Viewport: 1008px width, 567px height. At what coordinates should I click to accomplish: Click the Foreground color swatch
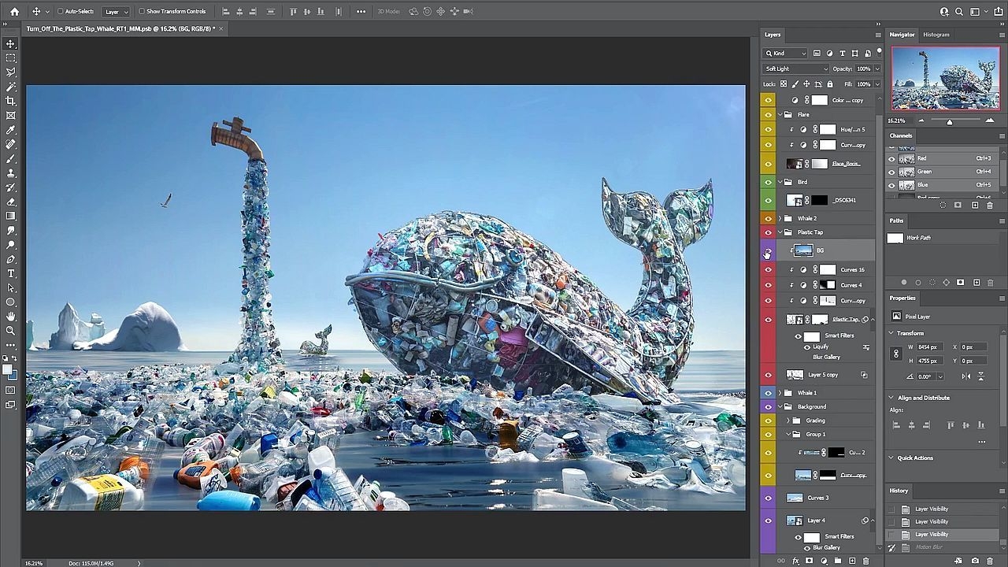coord(8,369)
